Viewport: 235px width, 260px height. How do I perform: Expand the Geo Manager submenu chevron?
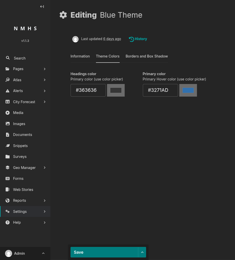pos(45,168)
